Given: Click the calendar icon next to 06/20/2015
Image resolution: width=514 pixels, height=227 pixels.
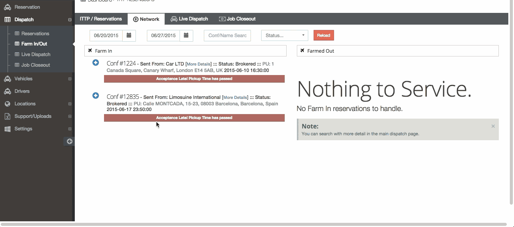Looking at the screenshot, I should [x=129, y=36].
